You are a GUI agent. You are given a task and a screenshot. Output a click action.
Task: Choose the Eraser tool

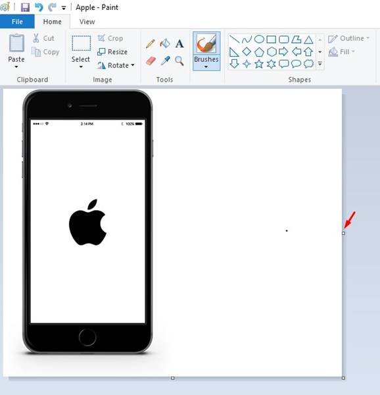[x=151, y=61]
